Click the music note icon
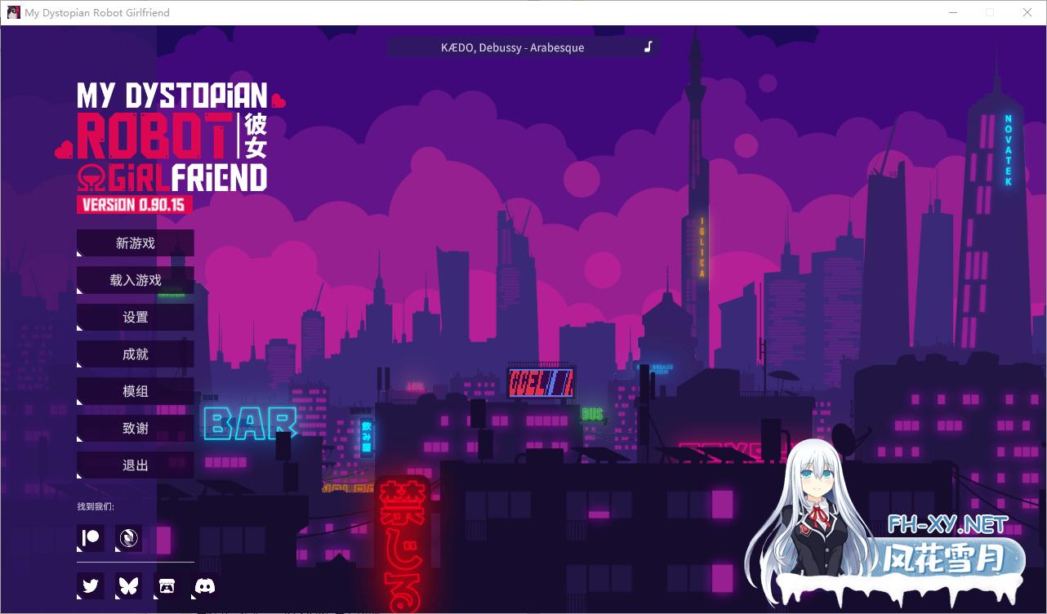Screen dimensions: 1047x614 [x=648, y=47]
